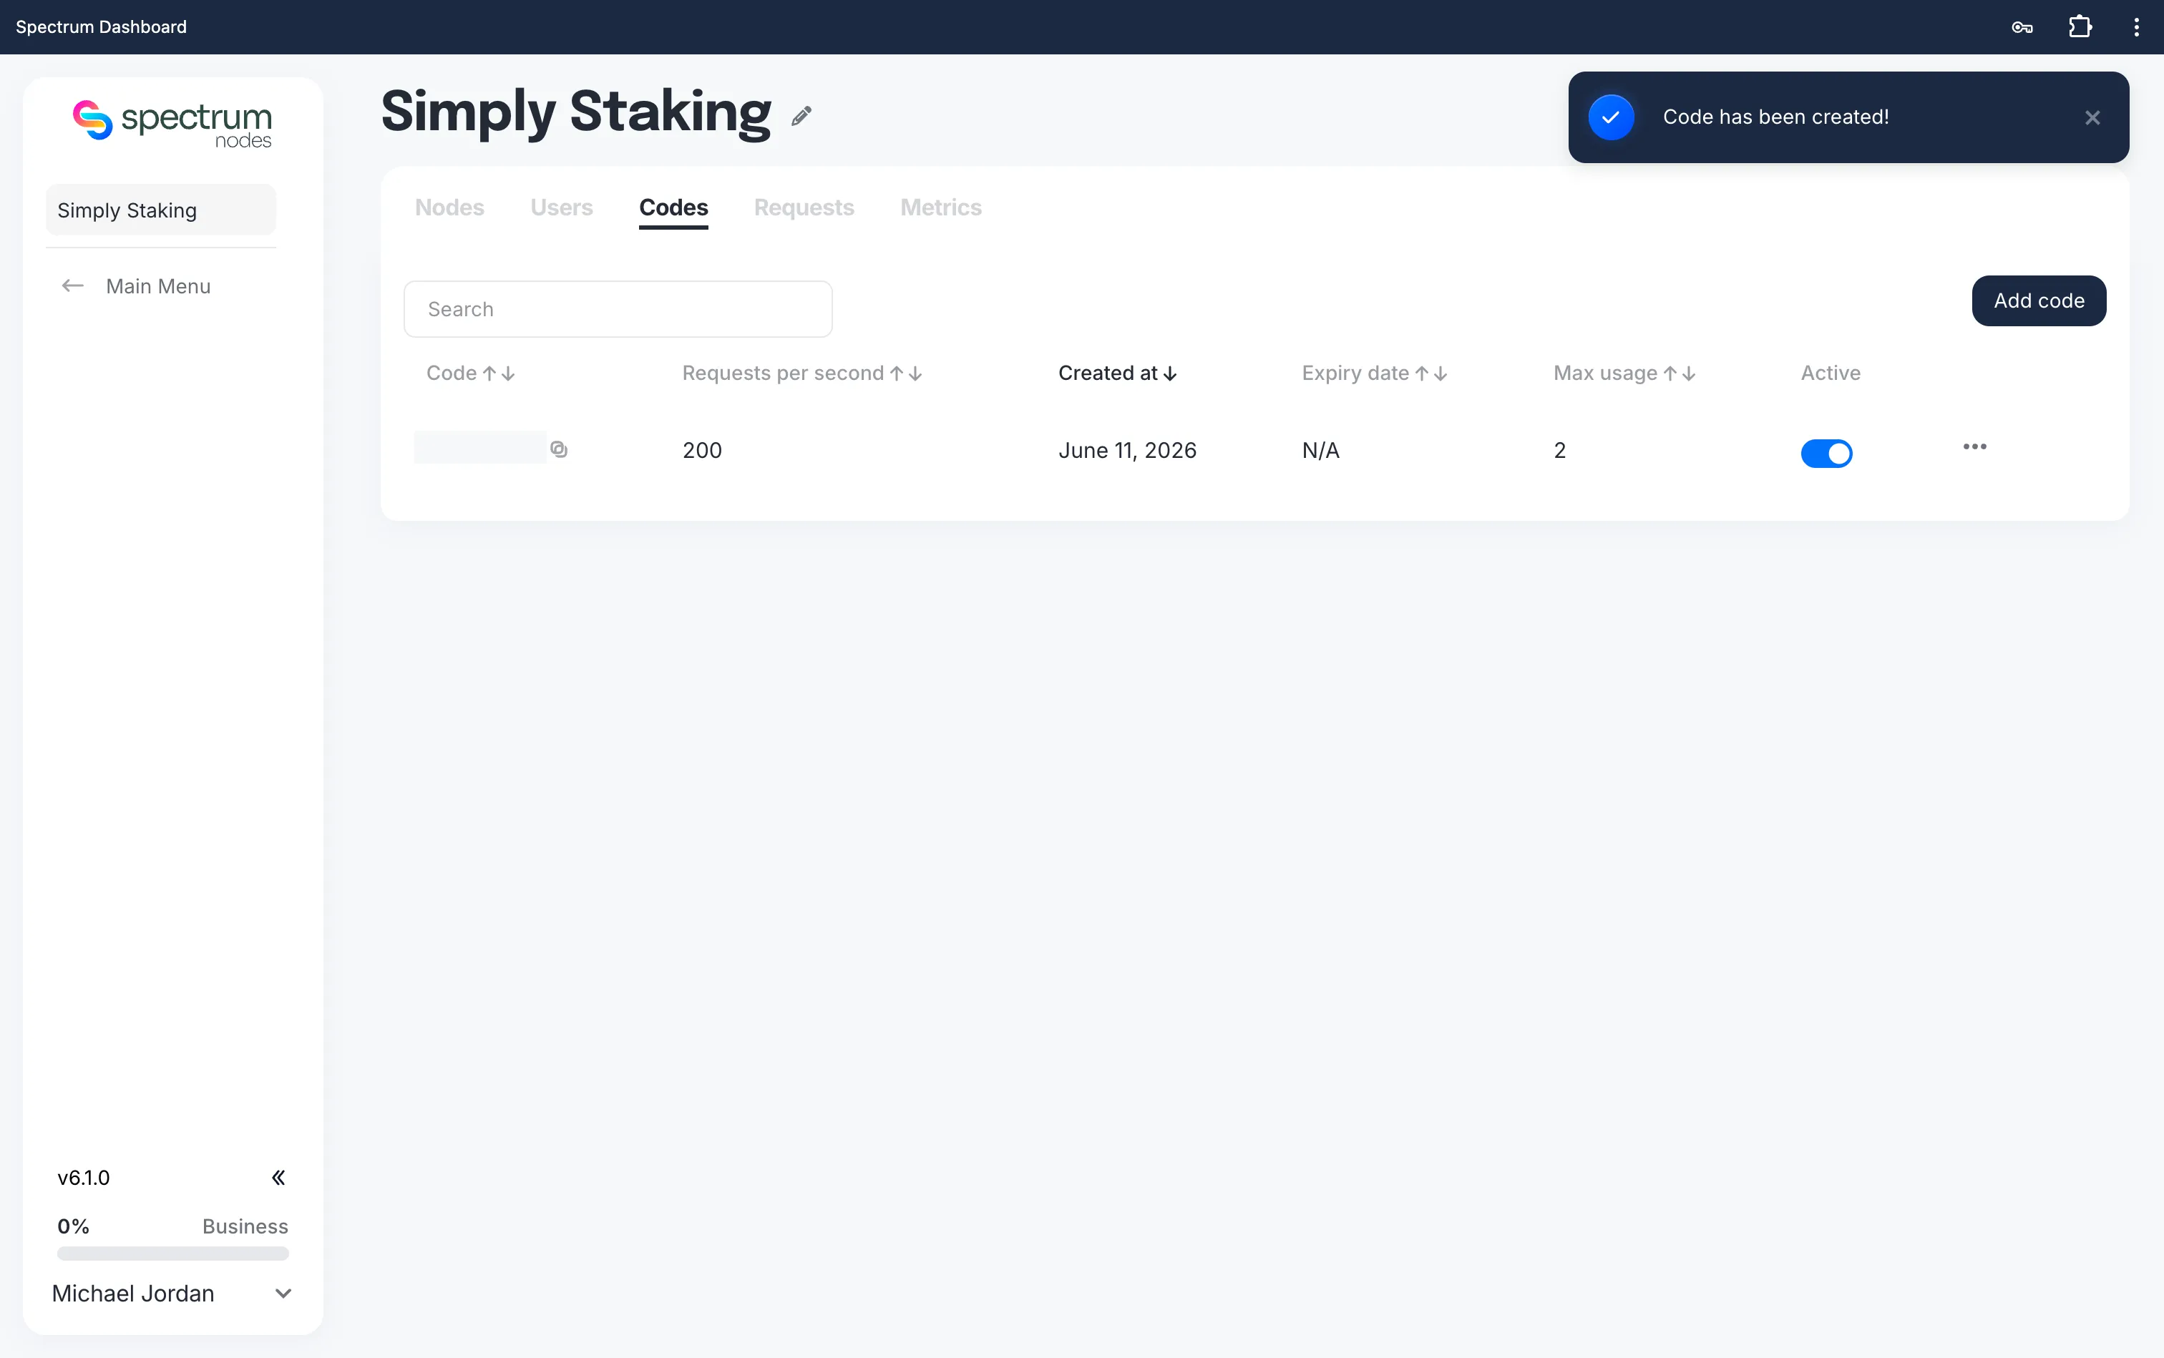Click the Add code button
This screenshot has height=1358, width=2164.
(x=2038, y=301)
